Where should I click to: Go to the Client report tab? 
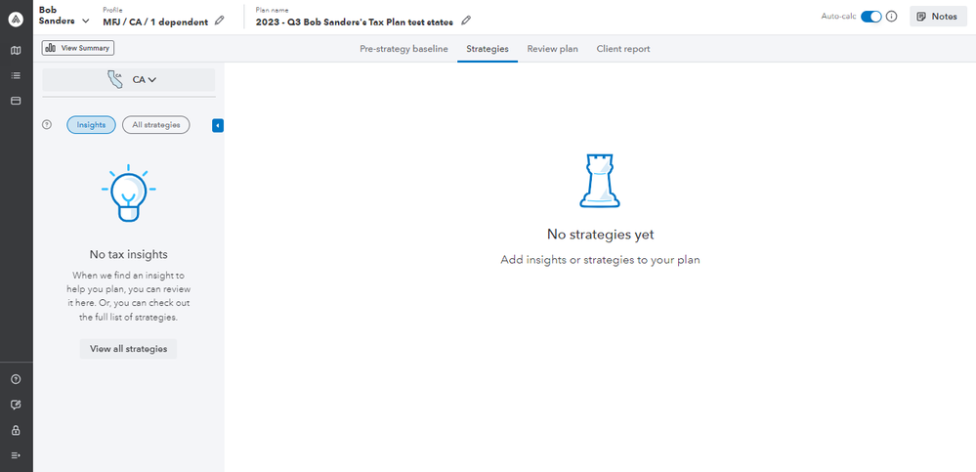623,49
